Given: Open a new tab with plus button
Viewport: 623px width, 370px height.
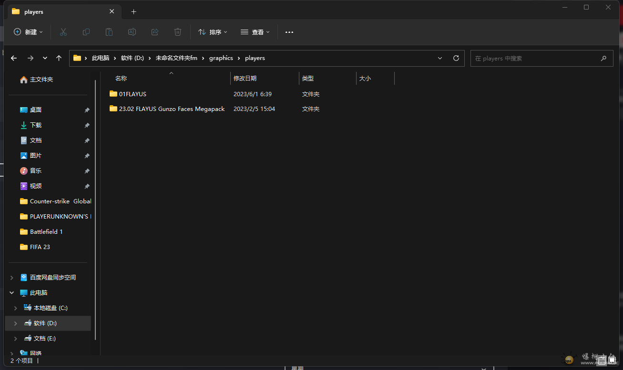Looking at the screenshot, I should tap(133, 11).
